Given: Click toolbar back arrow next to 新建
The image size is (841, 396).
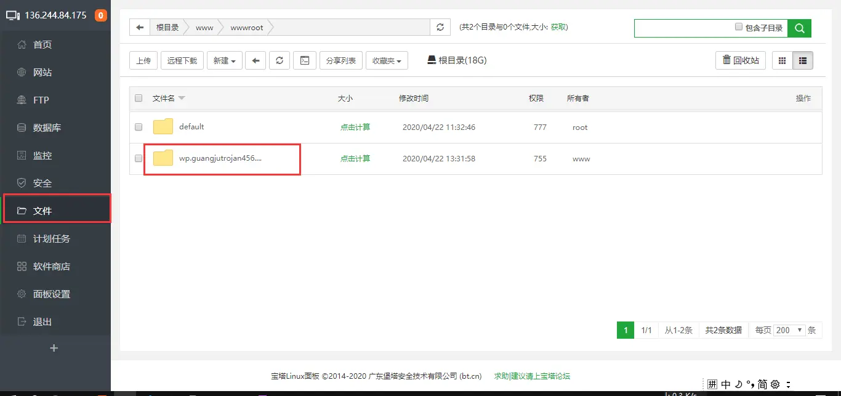Looking at the screenshot, I should pyautogui.click(x=256, y=60).
